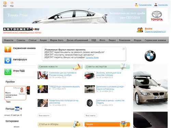Open the RSS feed icon
This screenshot has width=171, height=128.
coord(5,3)
